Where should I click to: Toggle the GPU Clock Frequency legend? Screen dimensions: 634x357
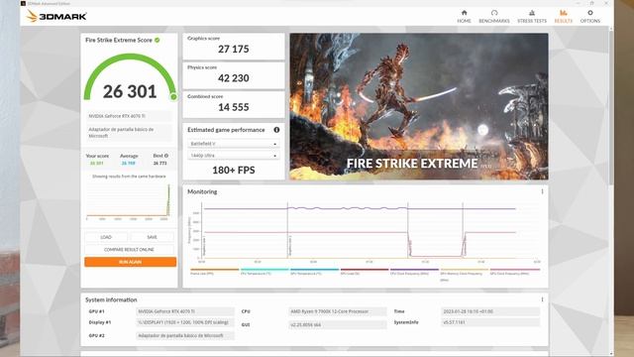[515, 272]
